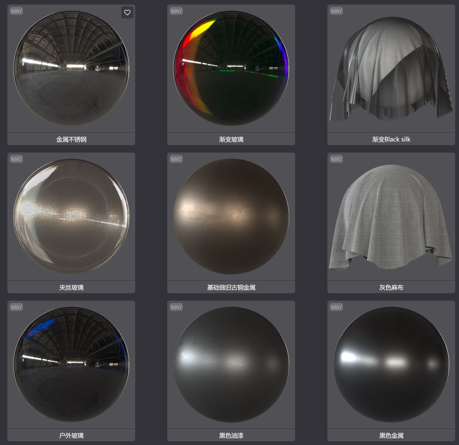The width and height of the screenshot is (459, 445).
Task: Choose the gray linen cloth preview
Action: (x=391, y=217)
